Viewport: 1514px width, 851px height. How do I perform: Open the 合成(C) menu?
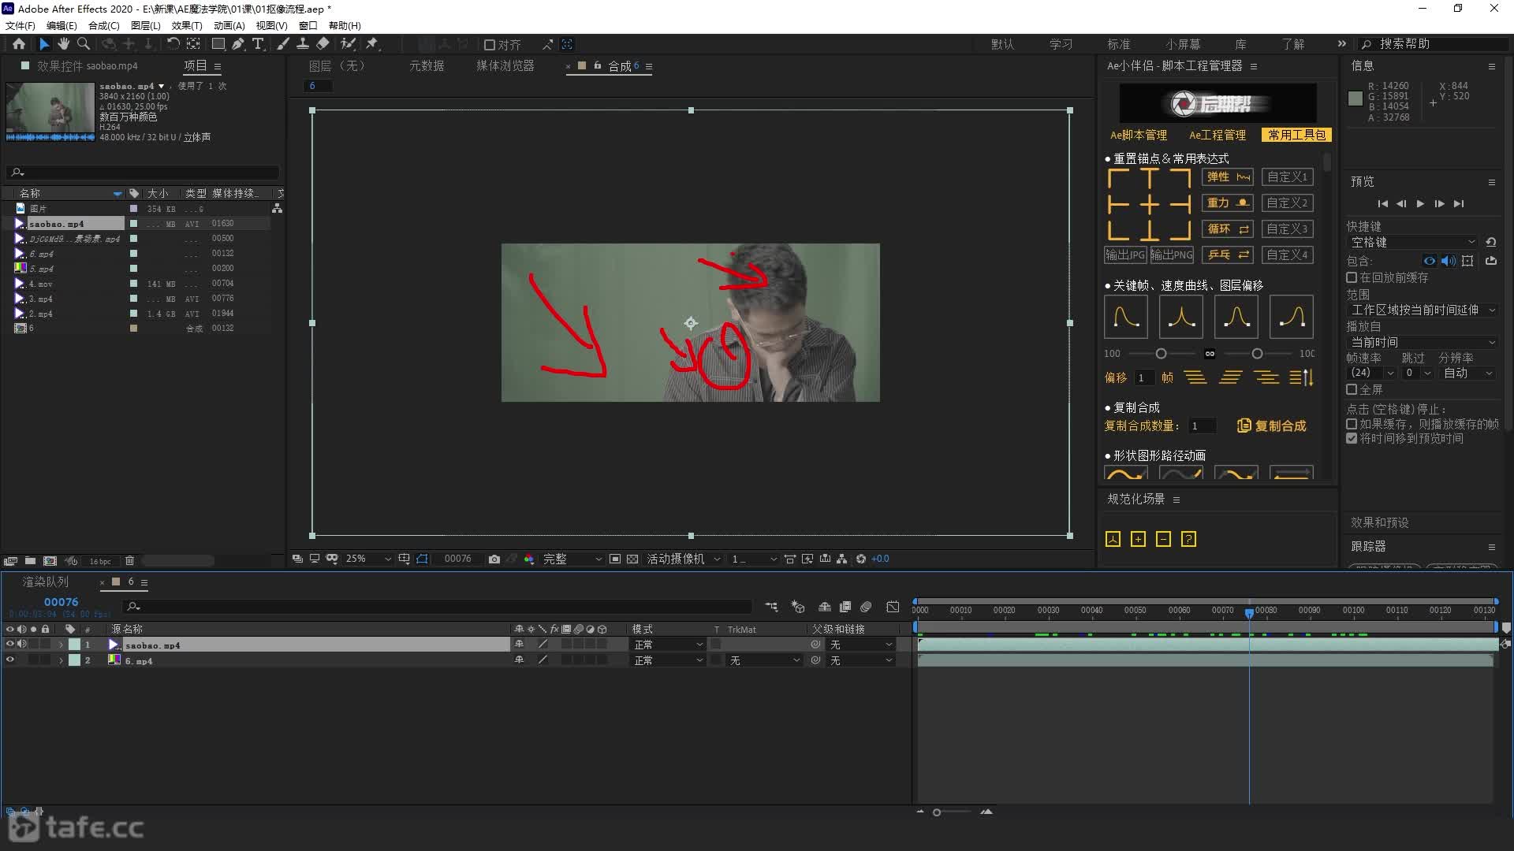104,26
